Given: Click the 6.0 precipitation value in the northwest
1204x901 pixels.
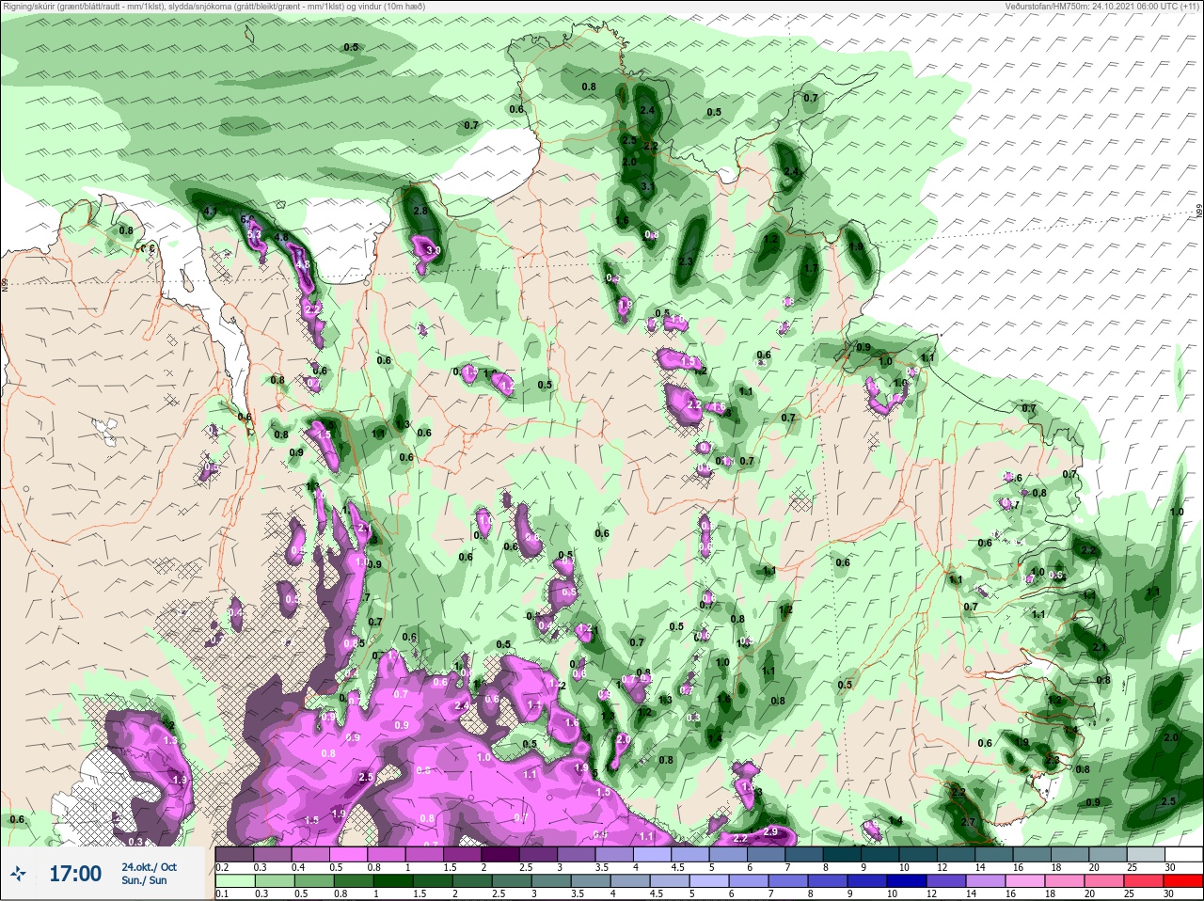Looking at the screenshot, I should click(x=248, y=220).
